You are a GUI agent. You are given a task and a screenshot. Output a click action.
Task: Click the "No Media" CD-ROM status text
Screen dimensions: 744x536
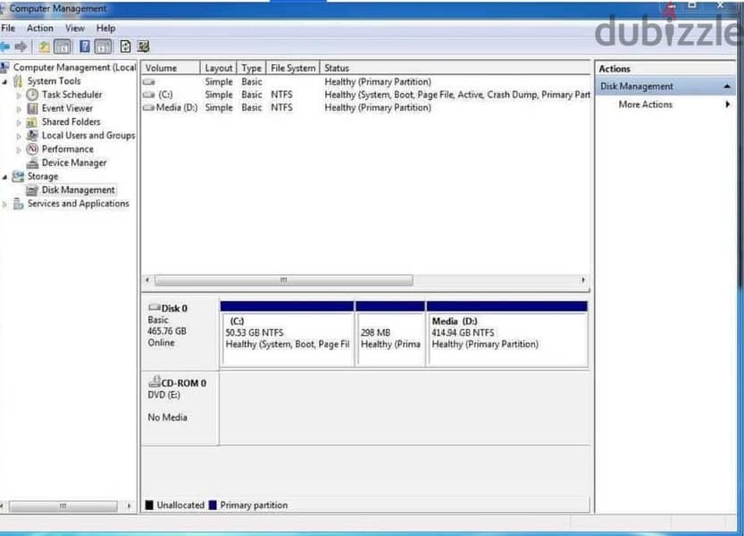(168, 417)
